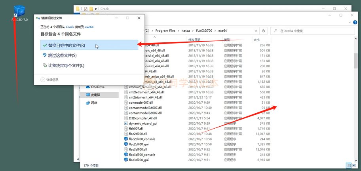Screen dimensions: 361x171
Task: Open the address bar history dropdown
Action: [256, 30]
